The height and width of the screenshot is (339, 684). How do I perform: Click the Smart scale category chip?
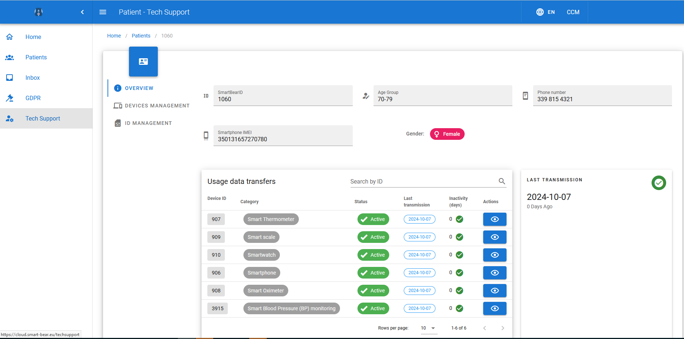coord(261,237)
